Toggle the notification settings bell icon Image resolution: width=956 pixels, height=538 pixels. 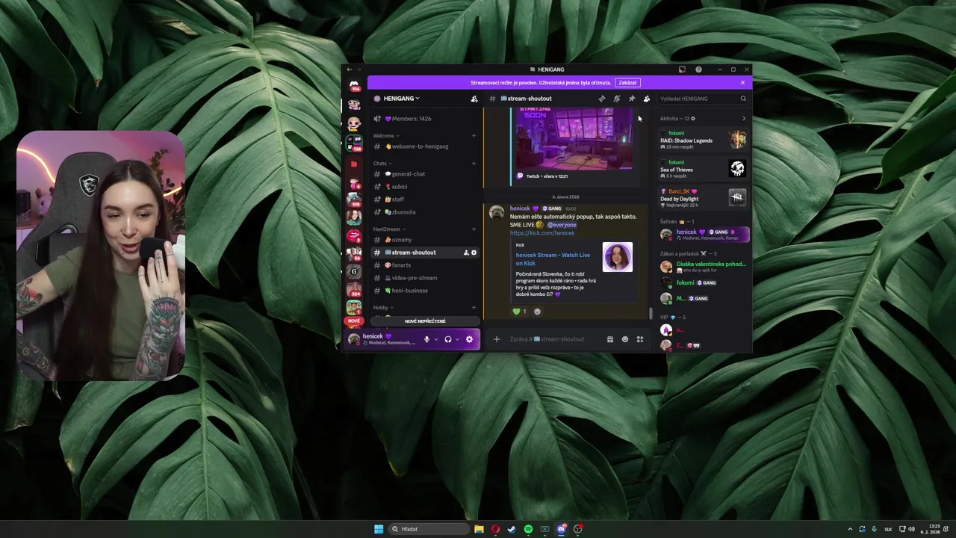pyautogui.click(x=617, y=99)
